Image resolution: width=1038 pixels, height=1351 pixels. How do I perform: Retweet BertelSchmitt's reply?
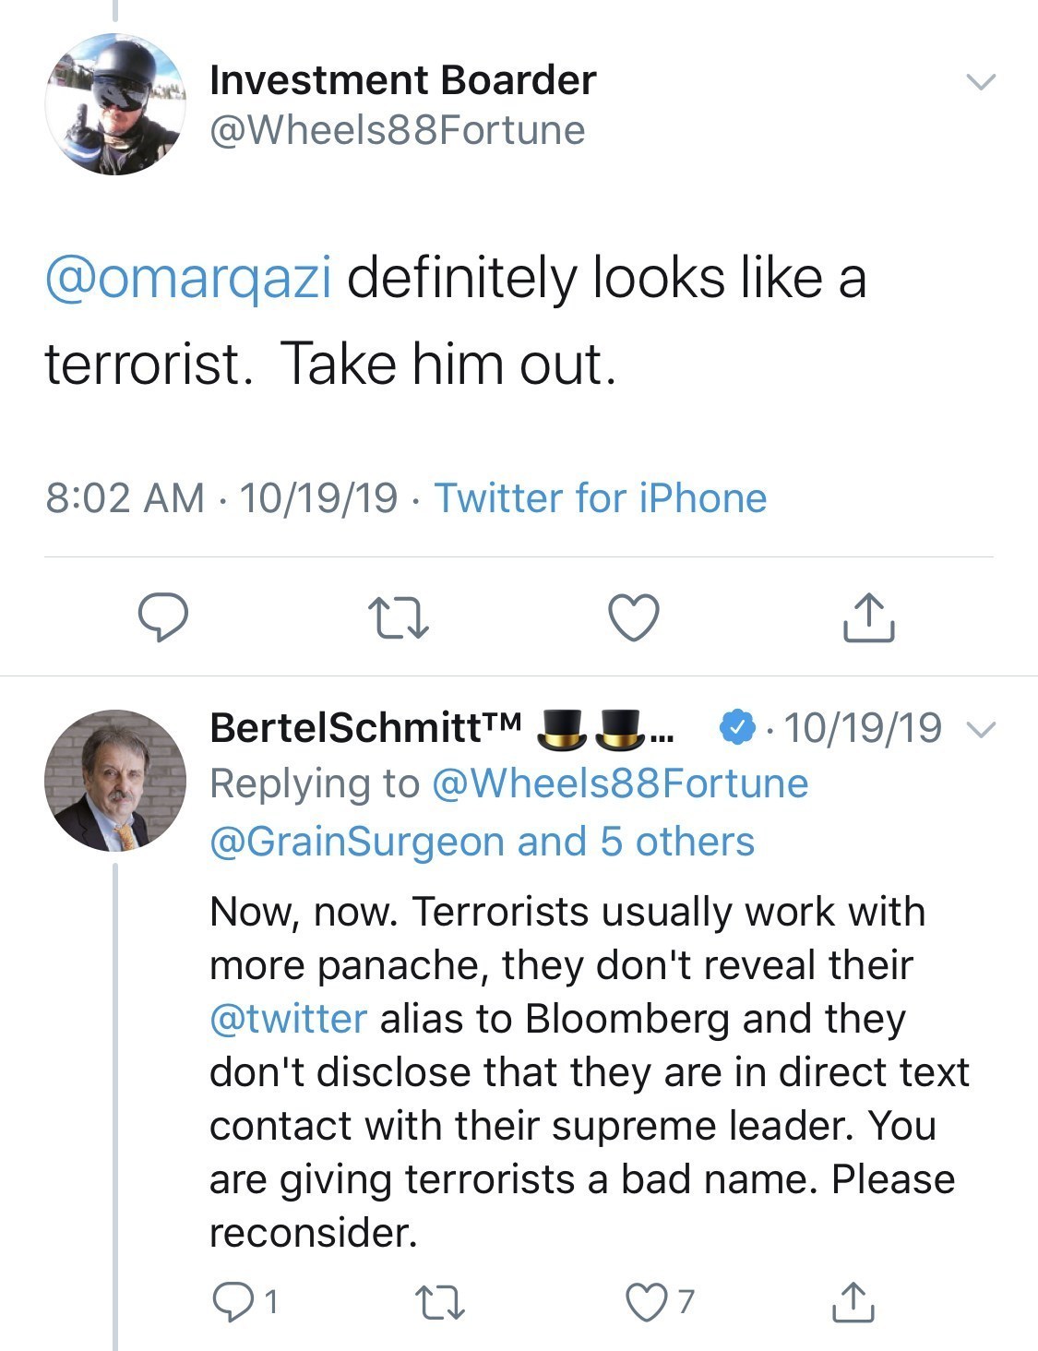(440, 1301)
